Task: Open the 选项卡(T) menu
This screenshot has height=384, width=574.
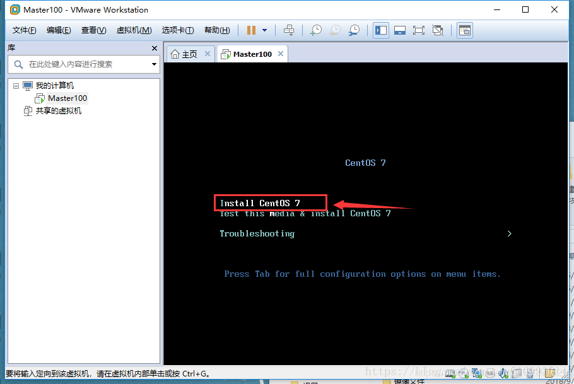Action: coord(178,30)
